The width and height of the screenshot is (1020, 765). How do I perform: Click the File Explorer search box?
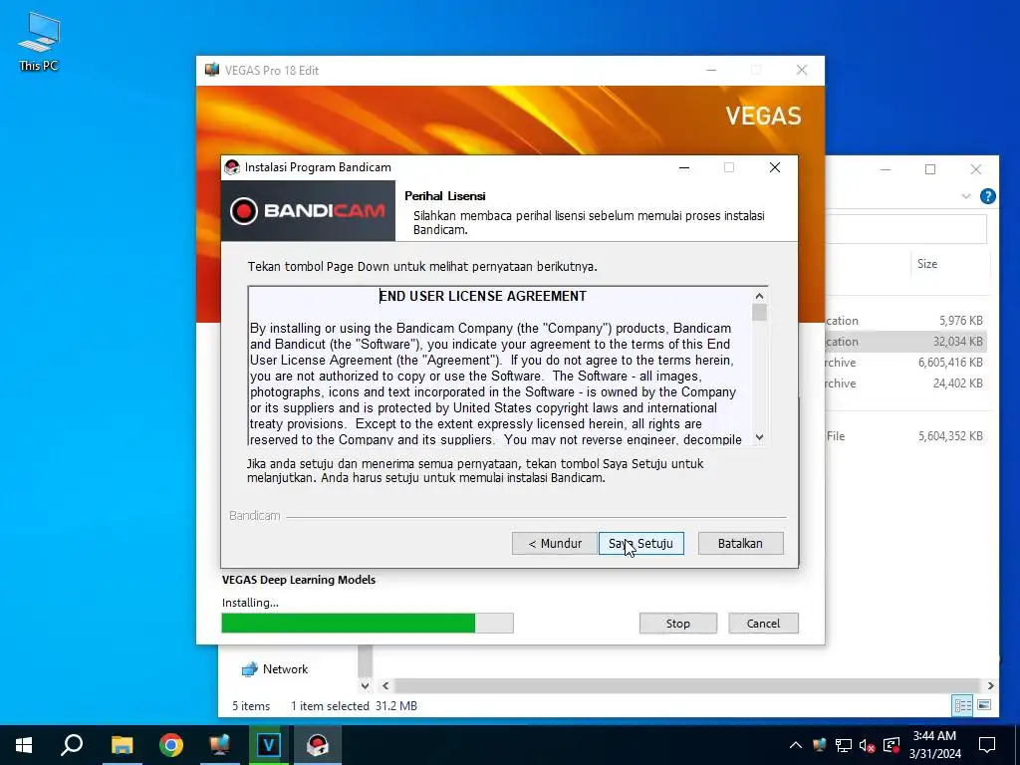(x=906, y=230)
